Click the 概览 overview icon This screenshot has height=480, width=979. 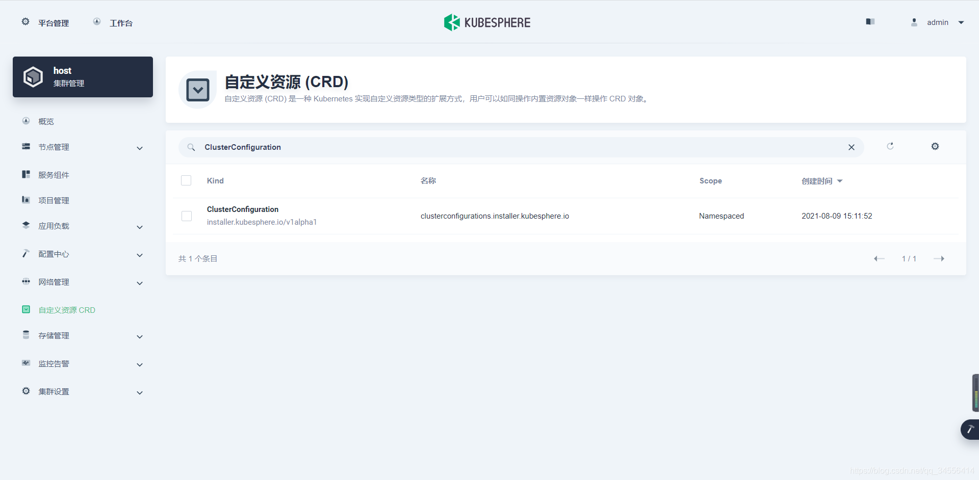click(x=26, y=121)
